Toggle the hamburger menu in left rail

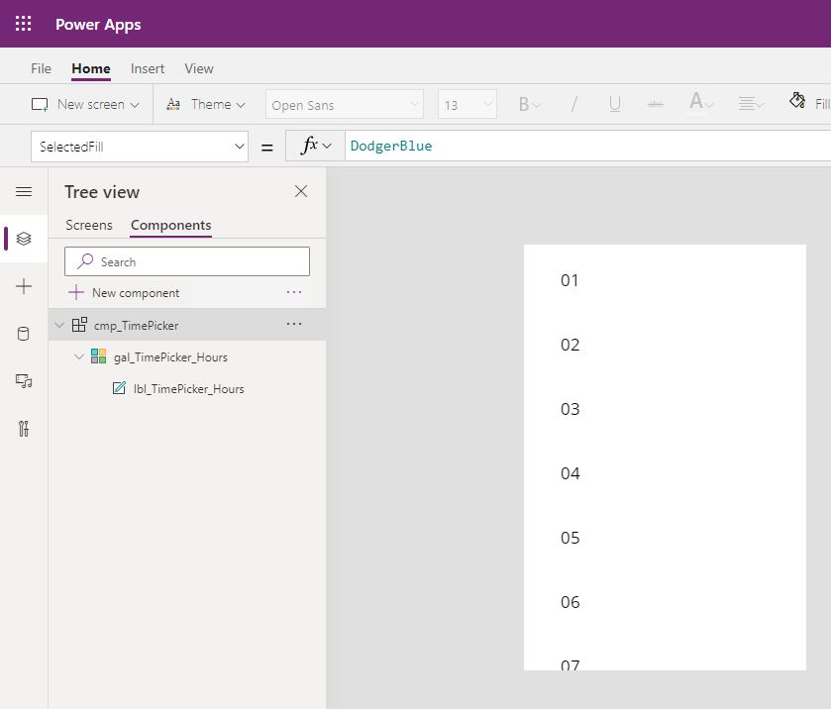pos(24,192)
